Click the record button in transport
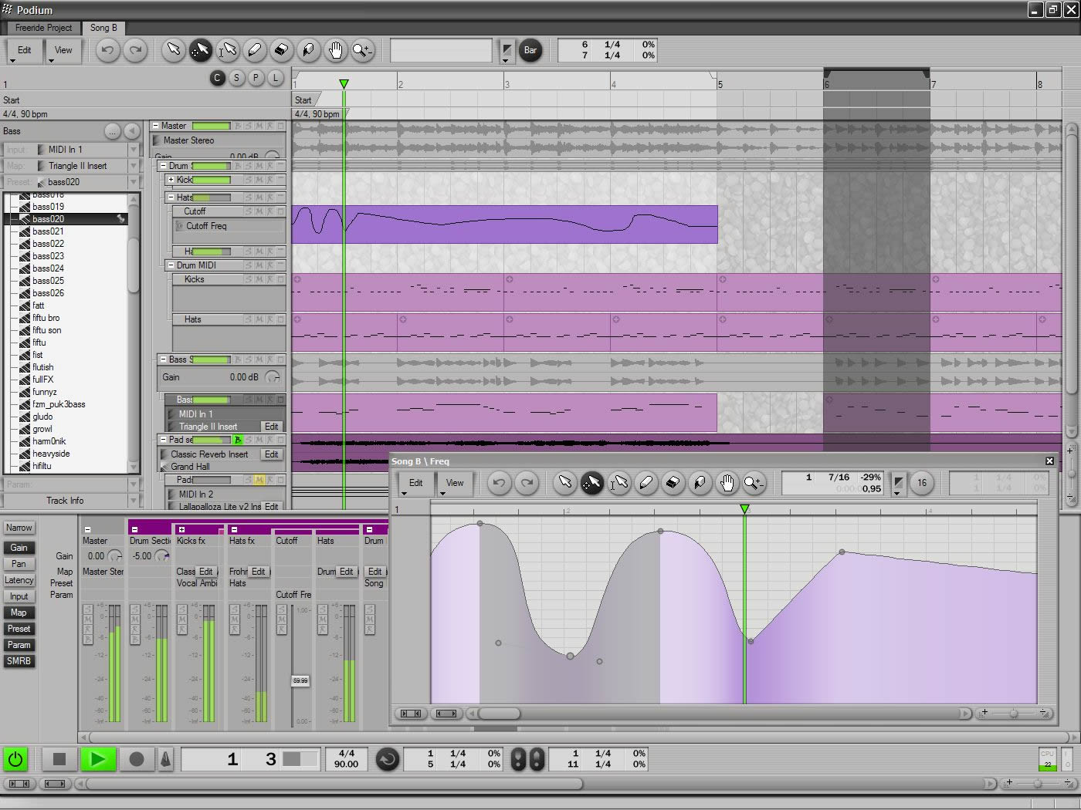The image size is (1081, 810). coord(137,759)
